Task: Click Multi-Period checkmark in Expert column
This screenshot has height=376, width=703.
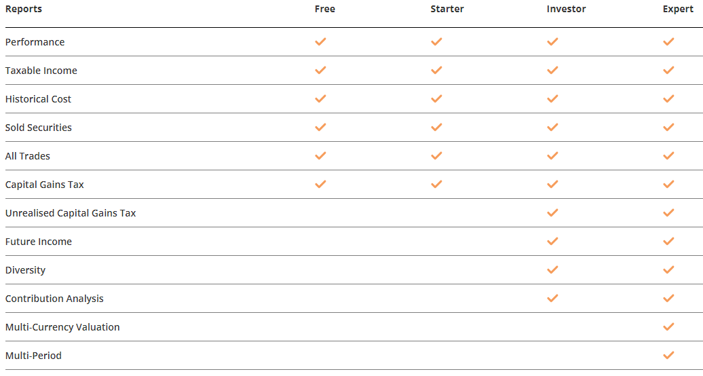Action: click(x=668, y=356)
